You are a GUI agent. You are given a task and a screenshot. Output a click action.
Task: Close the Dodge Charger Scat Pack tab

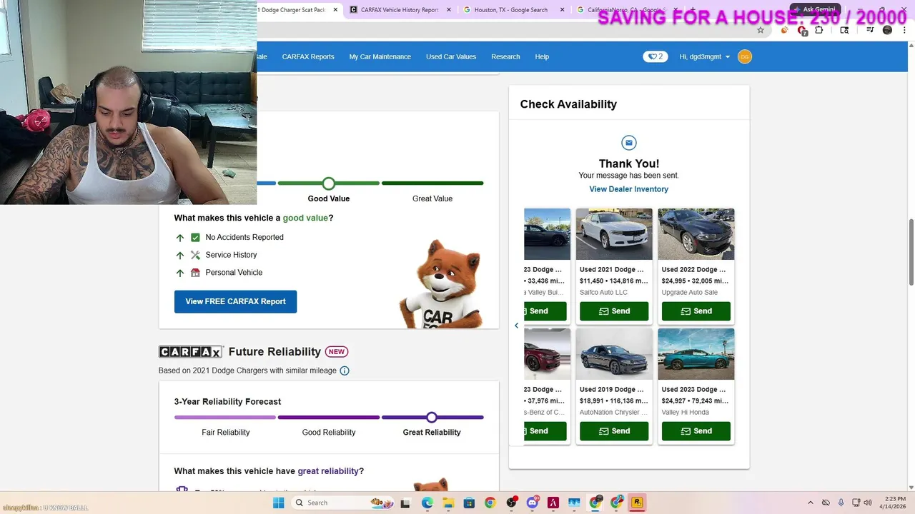tap(335, 10)
